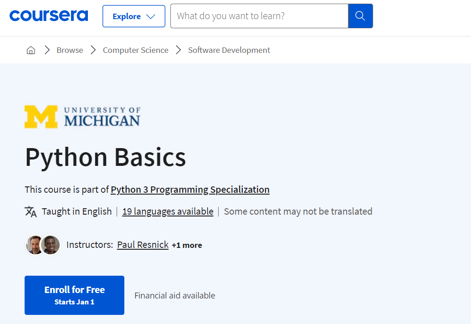
Task: Click the University of Michigan logo
Action: coord(82,117)
